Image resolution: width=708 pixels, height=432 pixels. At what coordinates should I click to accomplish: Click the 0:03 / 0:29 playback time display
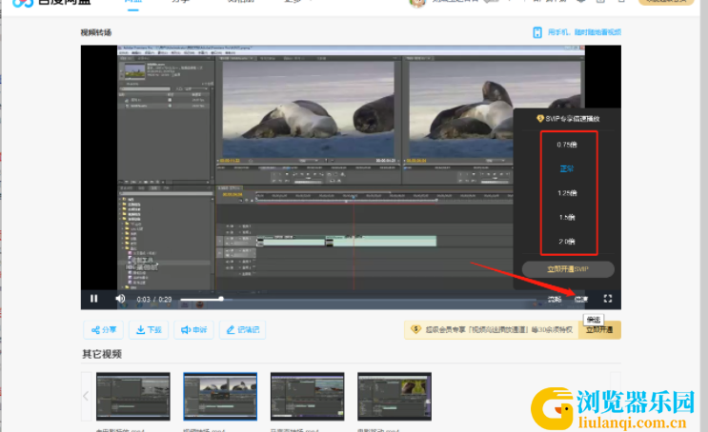154,299
